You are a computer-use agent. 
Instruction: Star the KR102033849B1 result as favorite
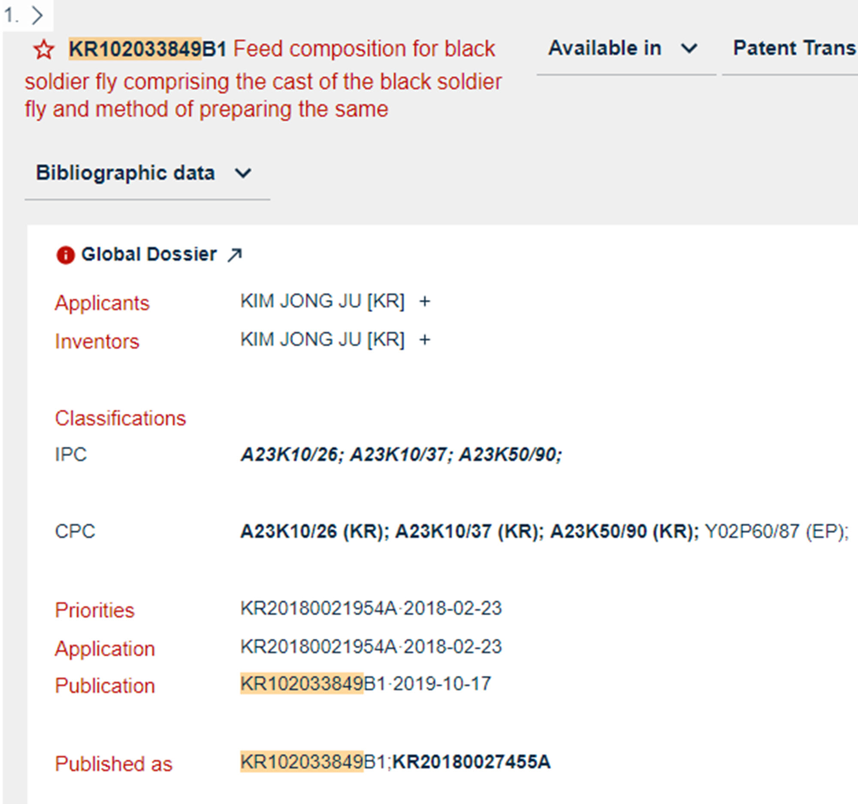[44, 50]
